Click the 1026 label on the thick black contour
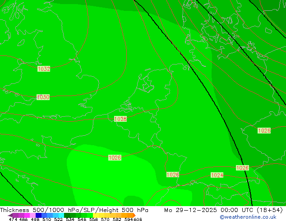286x221 pixels. [242, 168]
